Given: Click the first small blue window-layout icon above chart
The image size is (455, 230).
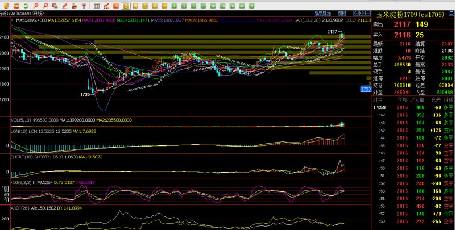Looking at the screenshot, I should click(x=356, y=13).
